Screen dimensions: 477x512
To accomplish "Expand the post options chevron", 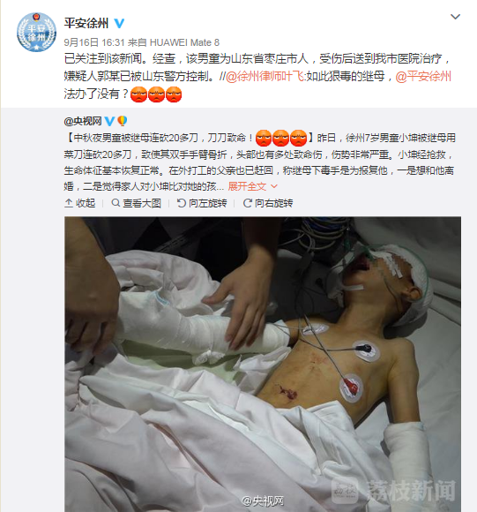I will tap(455, 16).
